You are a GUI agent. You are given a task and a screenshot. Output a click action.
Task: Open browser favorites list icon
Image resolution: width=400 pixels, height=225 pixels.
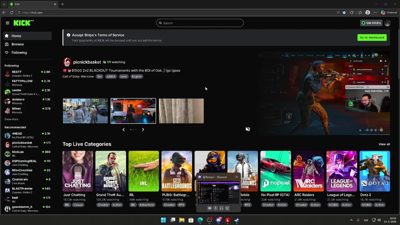click(x=360, y=12)
